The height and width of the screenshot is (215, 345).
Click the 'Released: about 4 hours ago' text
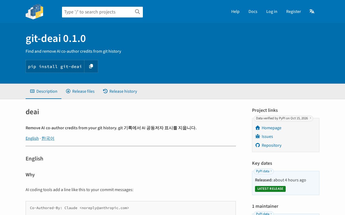tap(281, 180)
